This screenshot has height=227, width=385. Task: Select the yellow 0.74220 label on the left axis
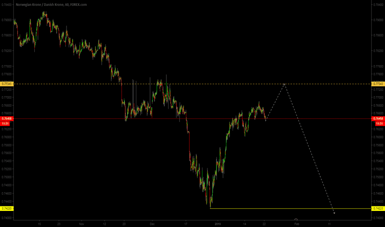(7, 208)
